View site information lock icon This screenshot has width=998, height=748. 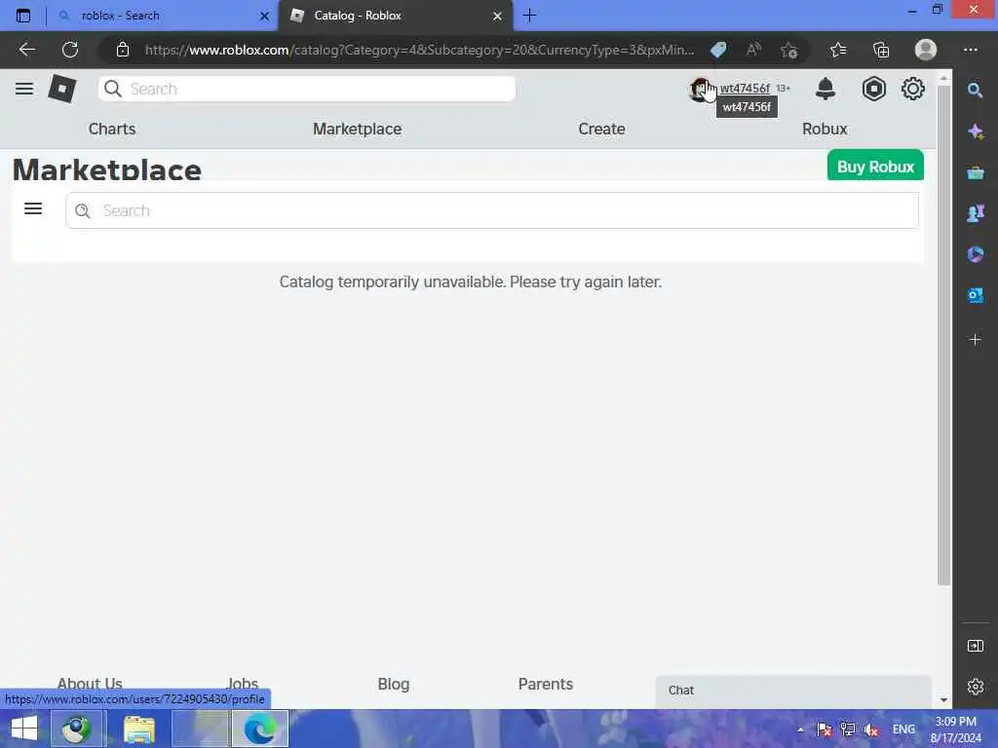(x=123, y=50)
